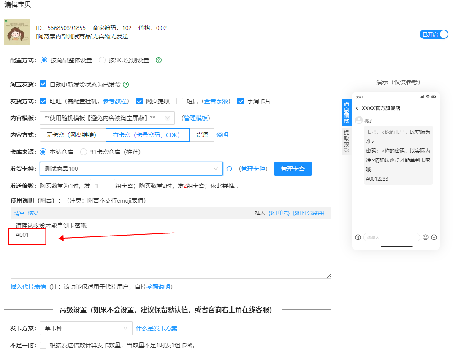
Task: Insert the {$旺旺分段符} placeholder
Action: pyautogui.click(x=309, y=213)
